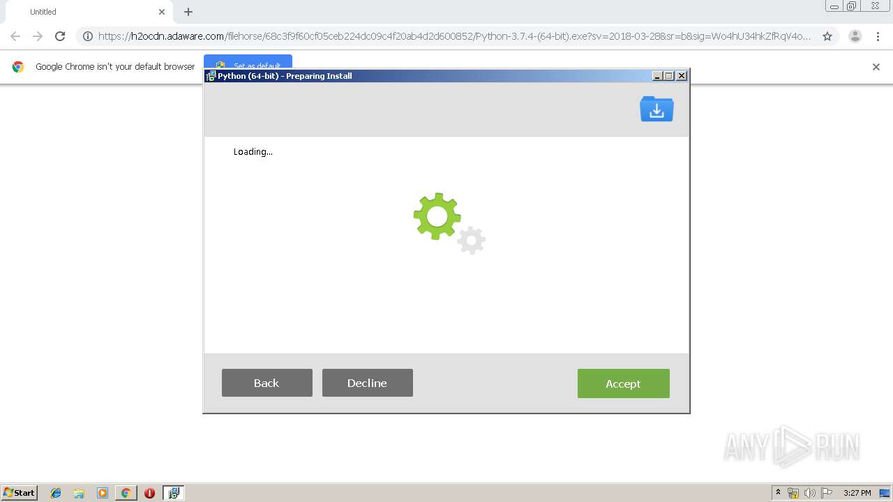Open Opera icon in taskbar
This screenshot has height=502, width=893.
(149, 493)
